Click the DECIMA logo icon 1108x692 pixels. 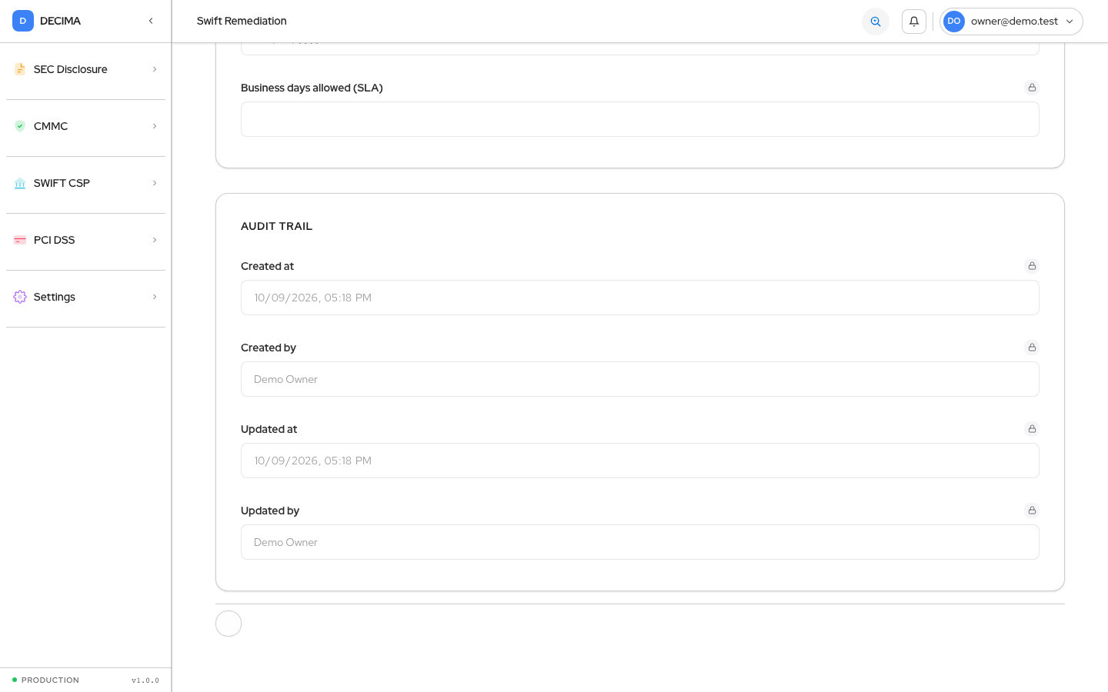(23, 21)
